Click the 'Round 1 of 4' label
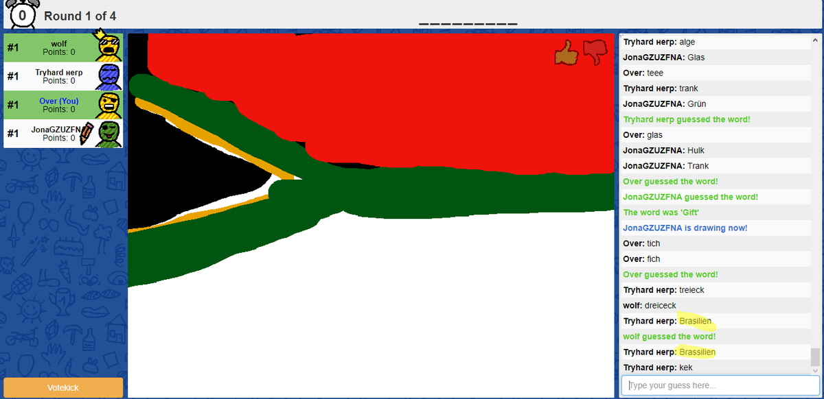This screenshot has width=824, height=399. pos(80,16)
